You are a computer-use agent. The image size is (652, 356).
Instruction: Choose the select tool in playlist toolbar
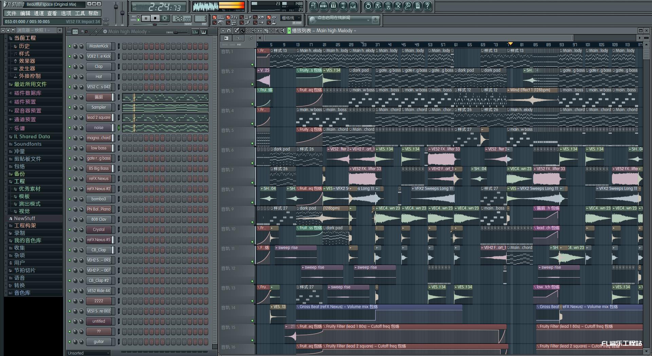pos(271,31)
